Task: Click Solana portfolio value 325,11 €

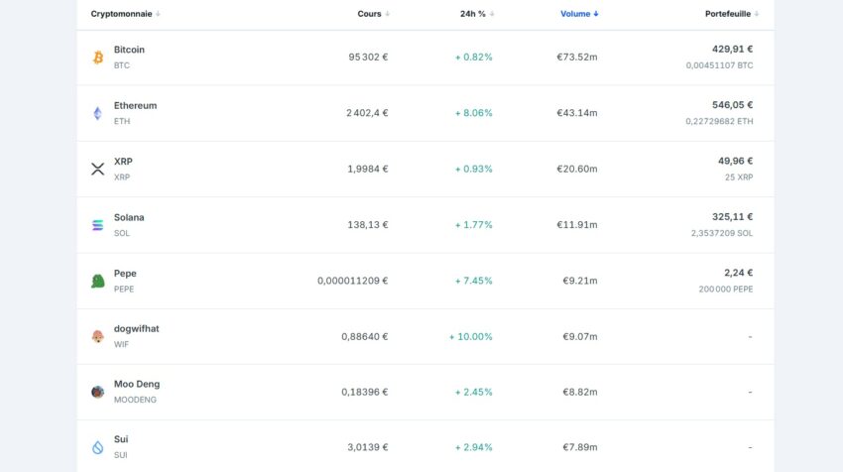Action: tap(732, 216)
